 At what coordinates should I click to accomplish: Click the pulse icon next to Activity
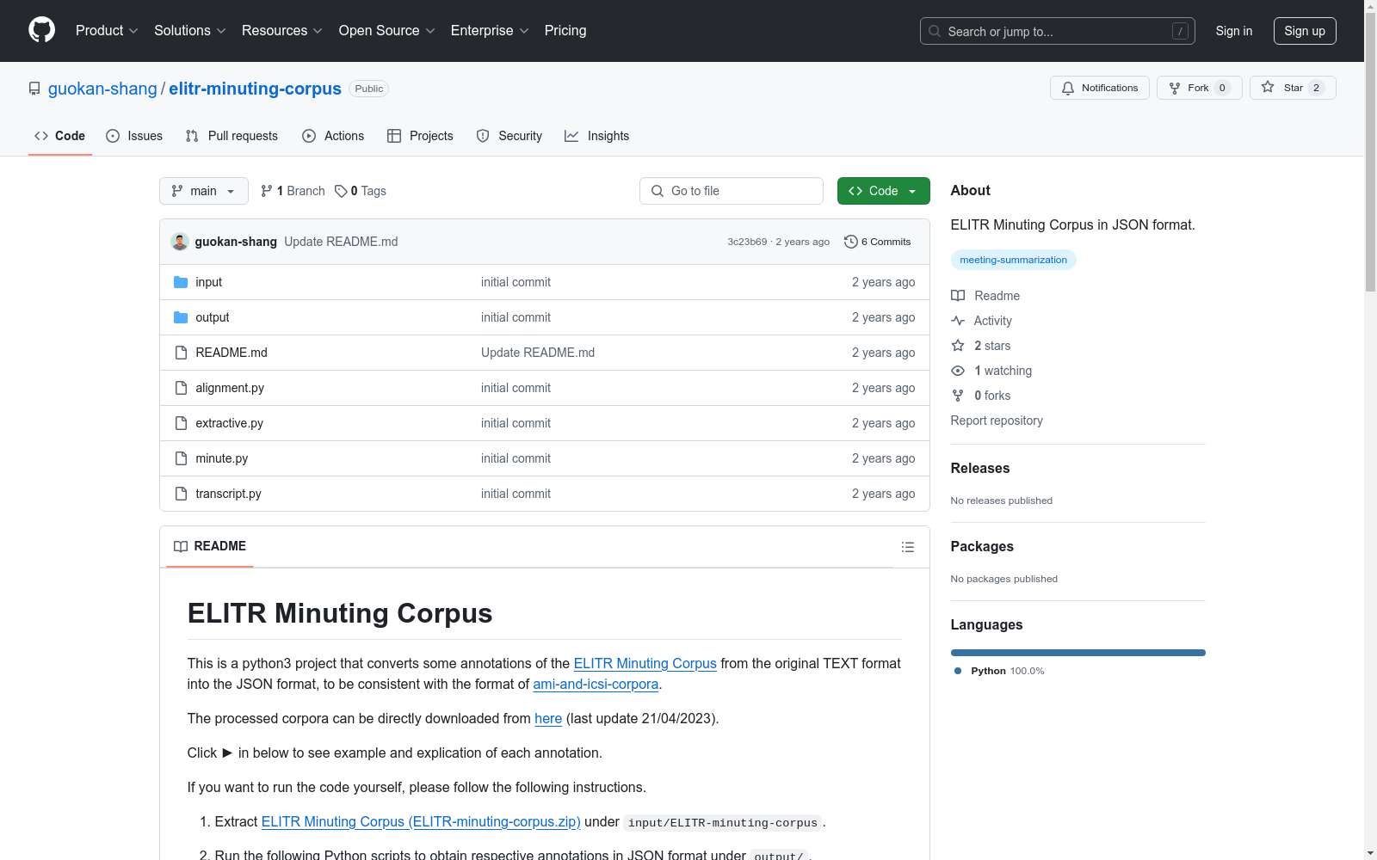coord(958,321)
